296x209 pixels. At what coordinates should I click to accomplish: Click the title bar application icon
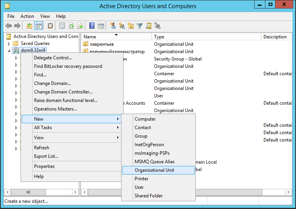click(7, 6)
